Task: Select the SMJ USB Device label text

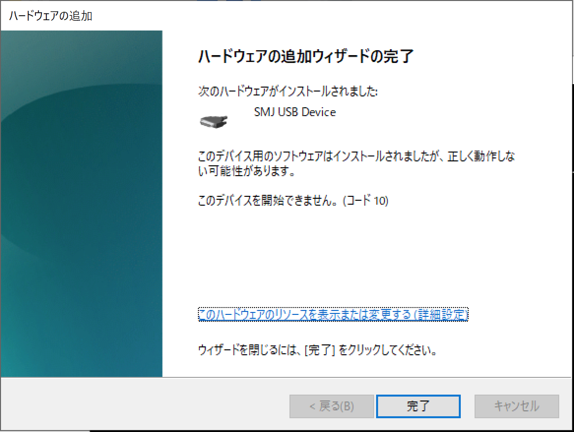Action: point(295,112)
